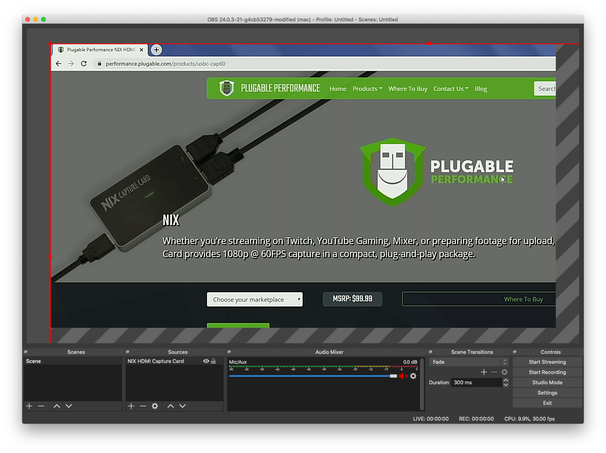Select the Plugable Performance NIX HDMI tab
The width and height of the screenshot is (606, 453).
101,50
